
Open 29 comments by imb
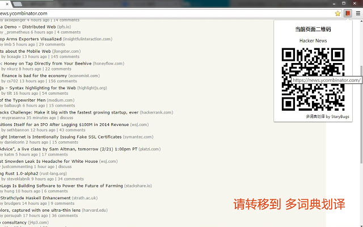pos(52,44)
